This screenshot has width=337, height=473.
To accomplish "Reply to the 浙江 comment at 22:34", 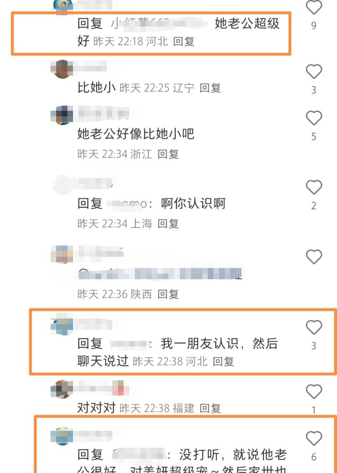I will (168, 154).
